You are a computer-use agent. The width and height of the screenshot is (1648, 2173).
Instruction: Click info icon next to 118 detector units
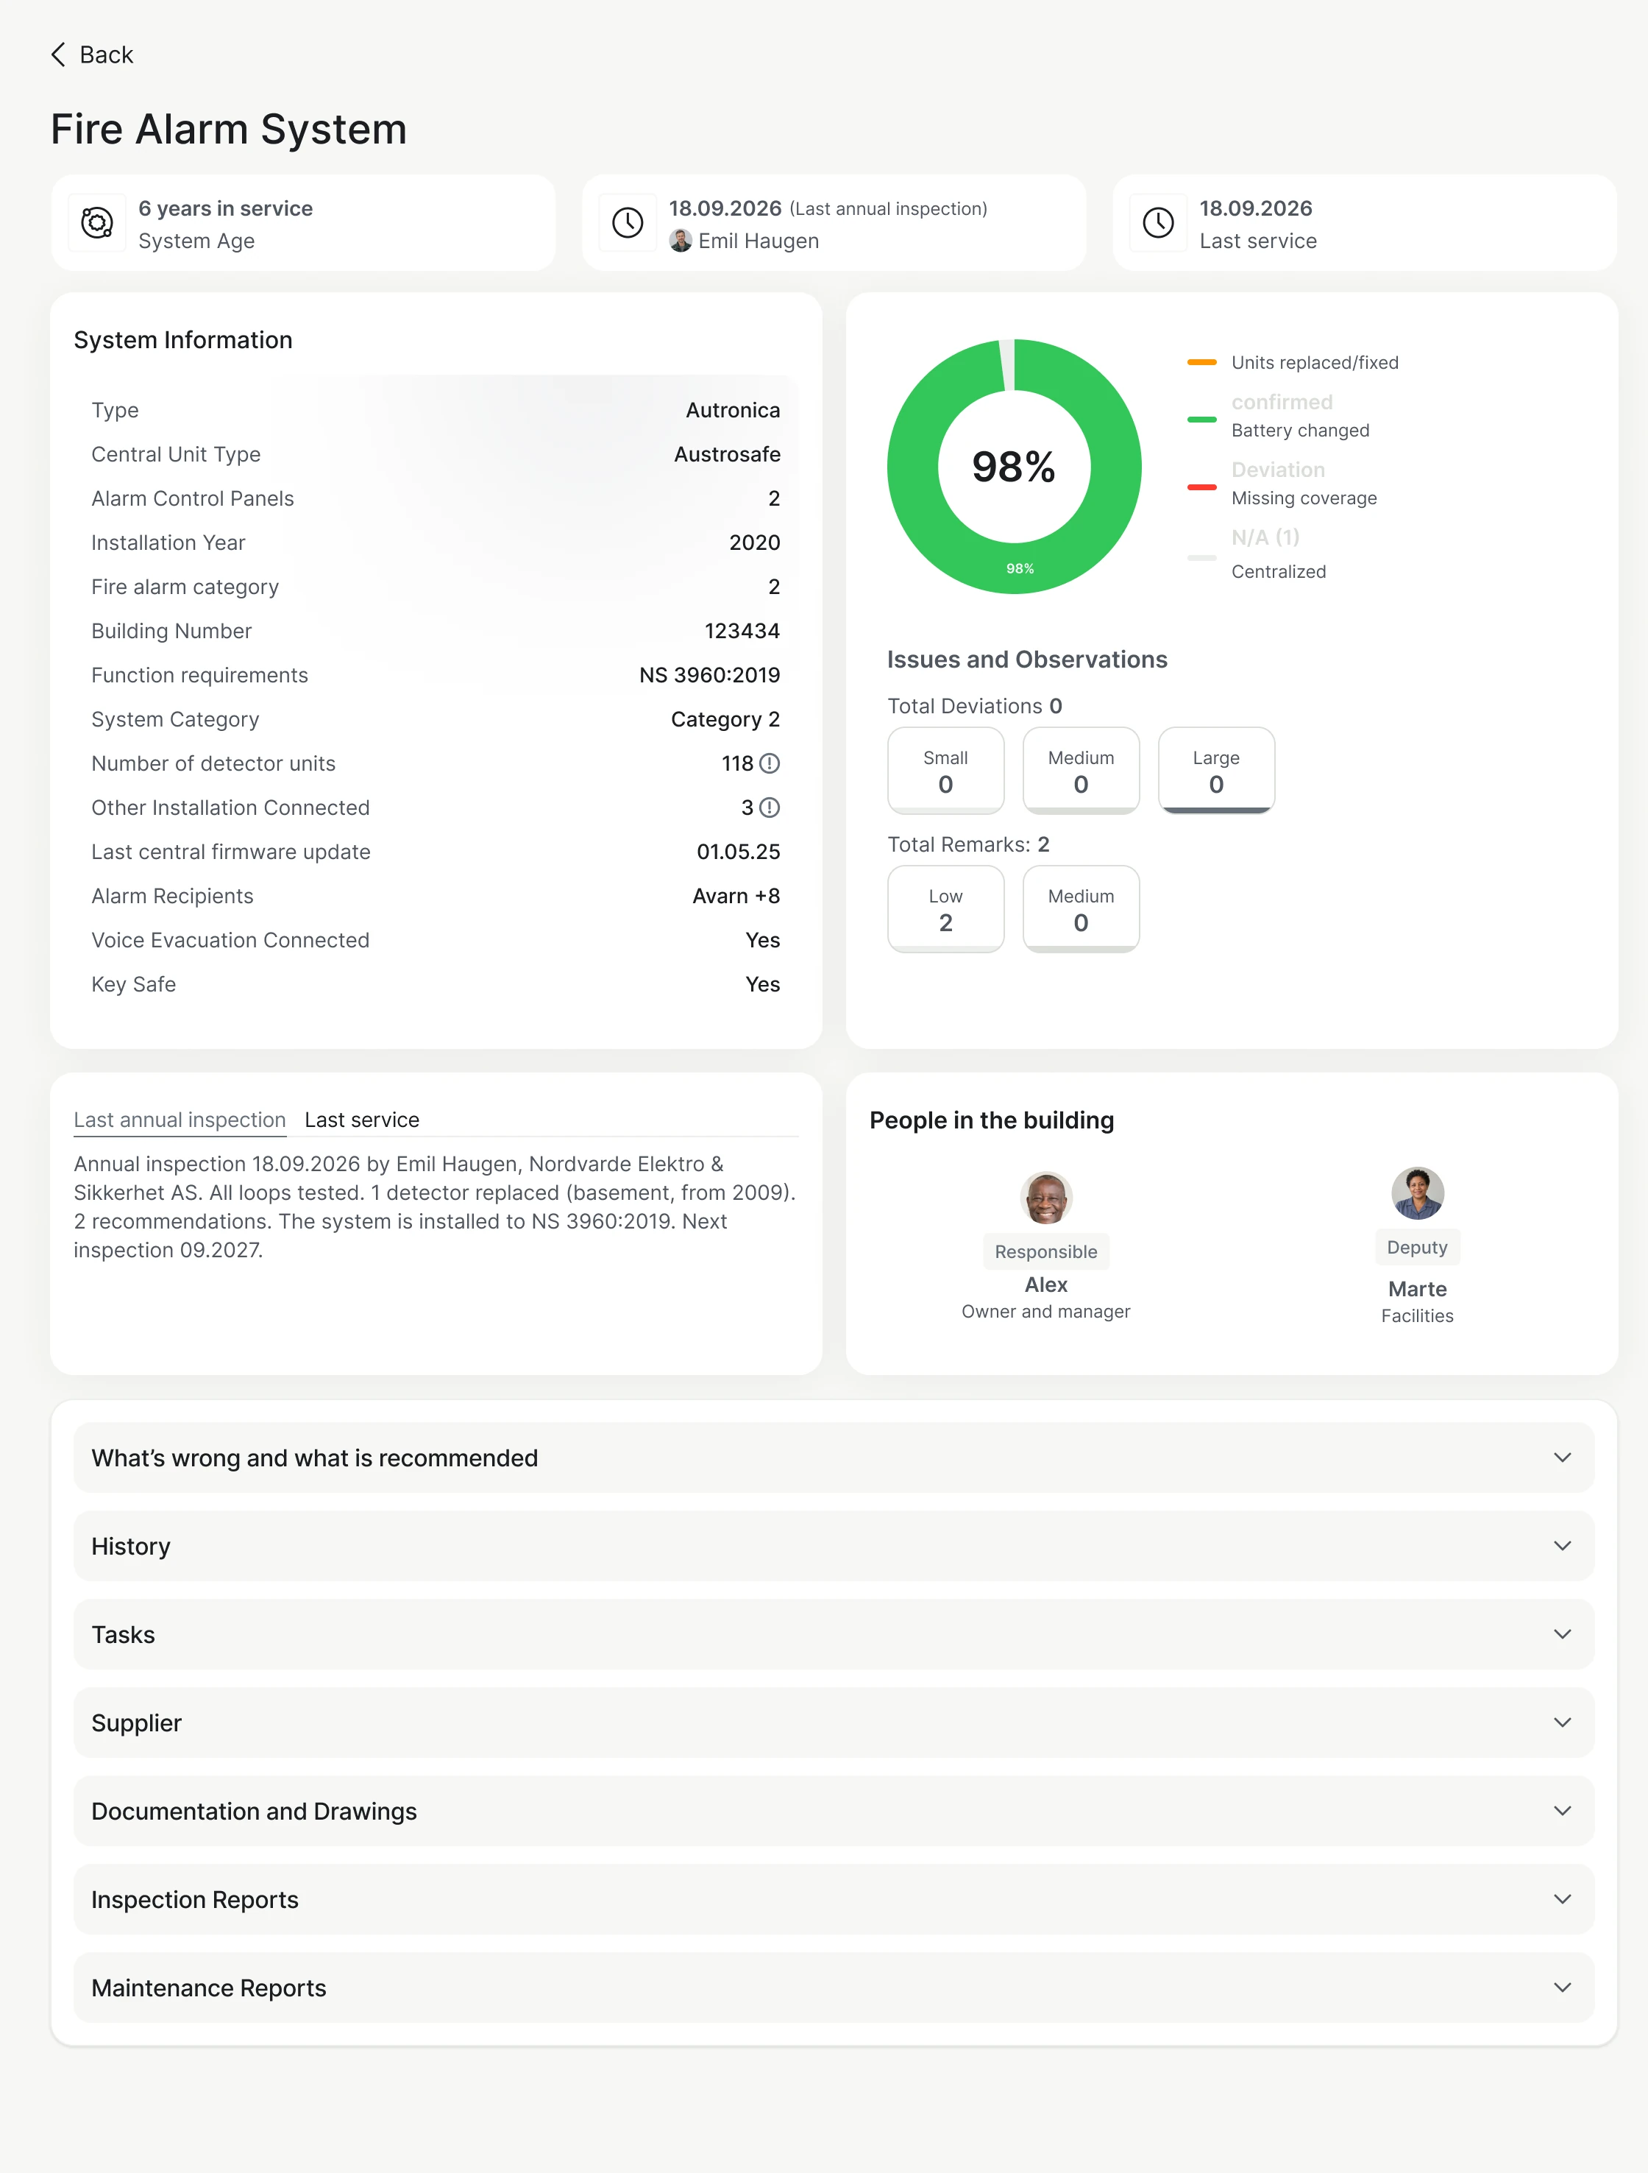coord(770,763)
